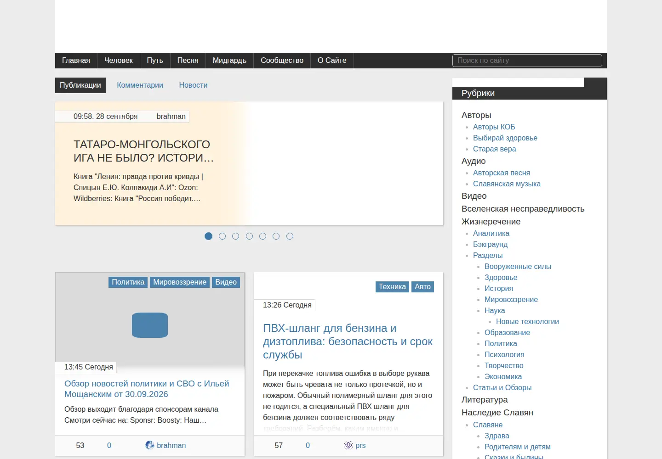This screenshot has width=662, height=459.
Task: Open the Главная menu item
Action: (76, 61)
